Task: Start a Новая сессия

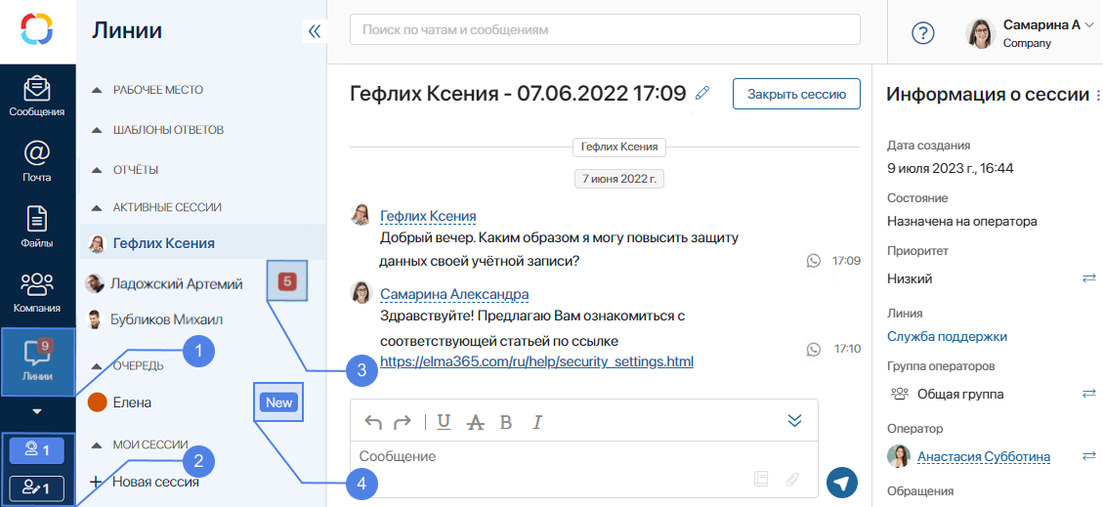Action: pyautogui.click(x=146, y=483)
